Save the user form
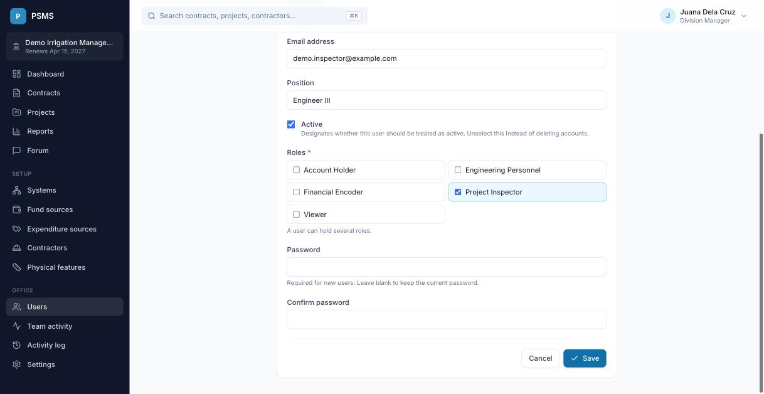 585,358
